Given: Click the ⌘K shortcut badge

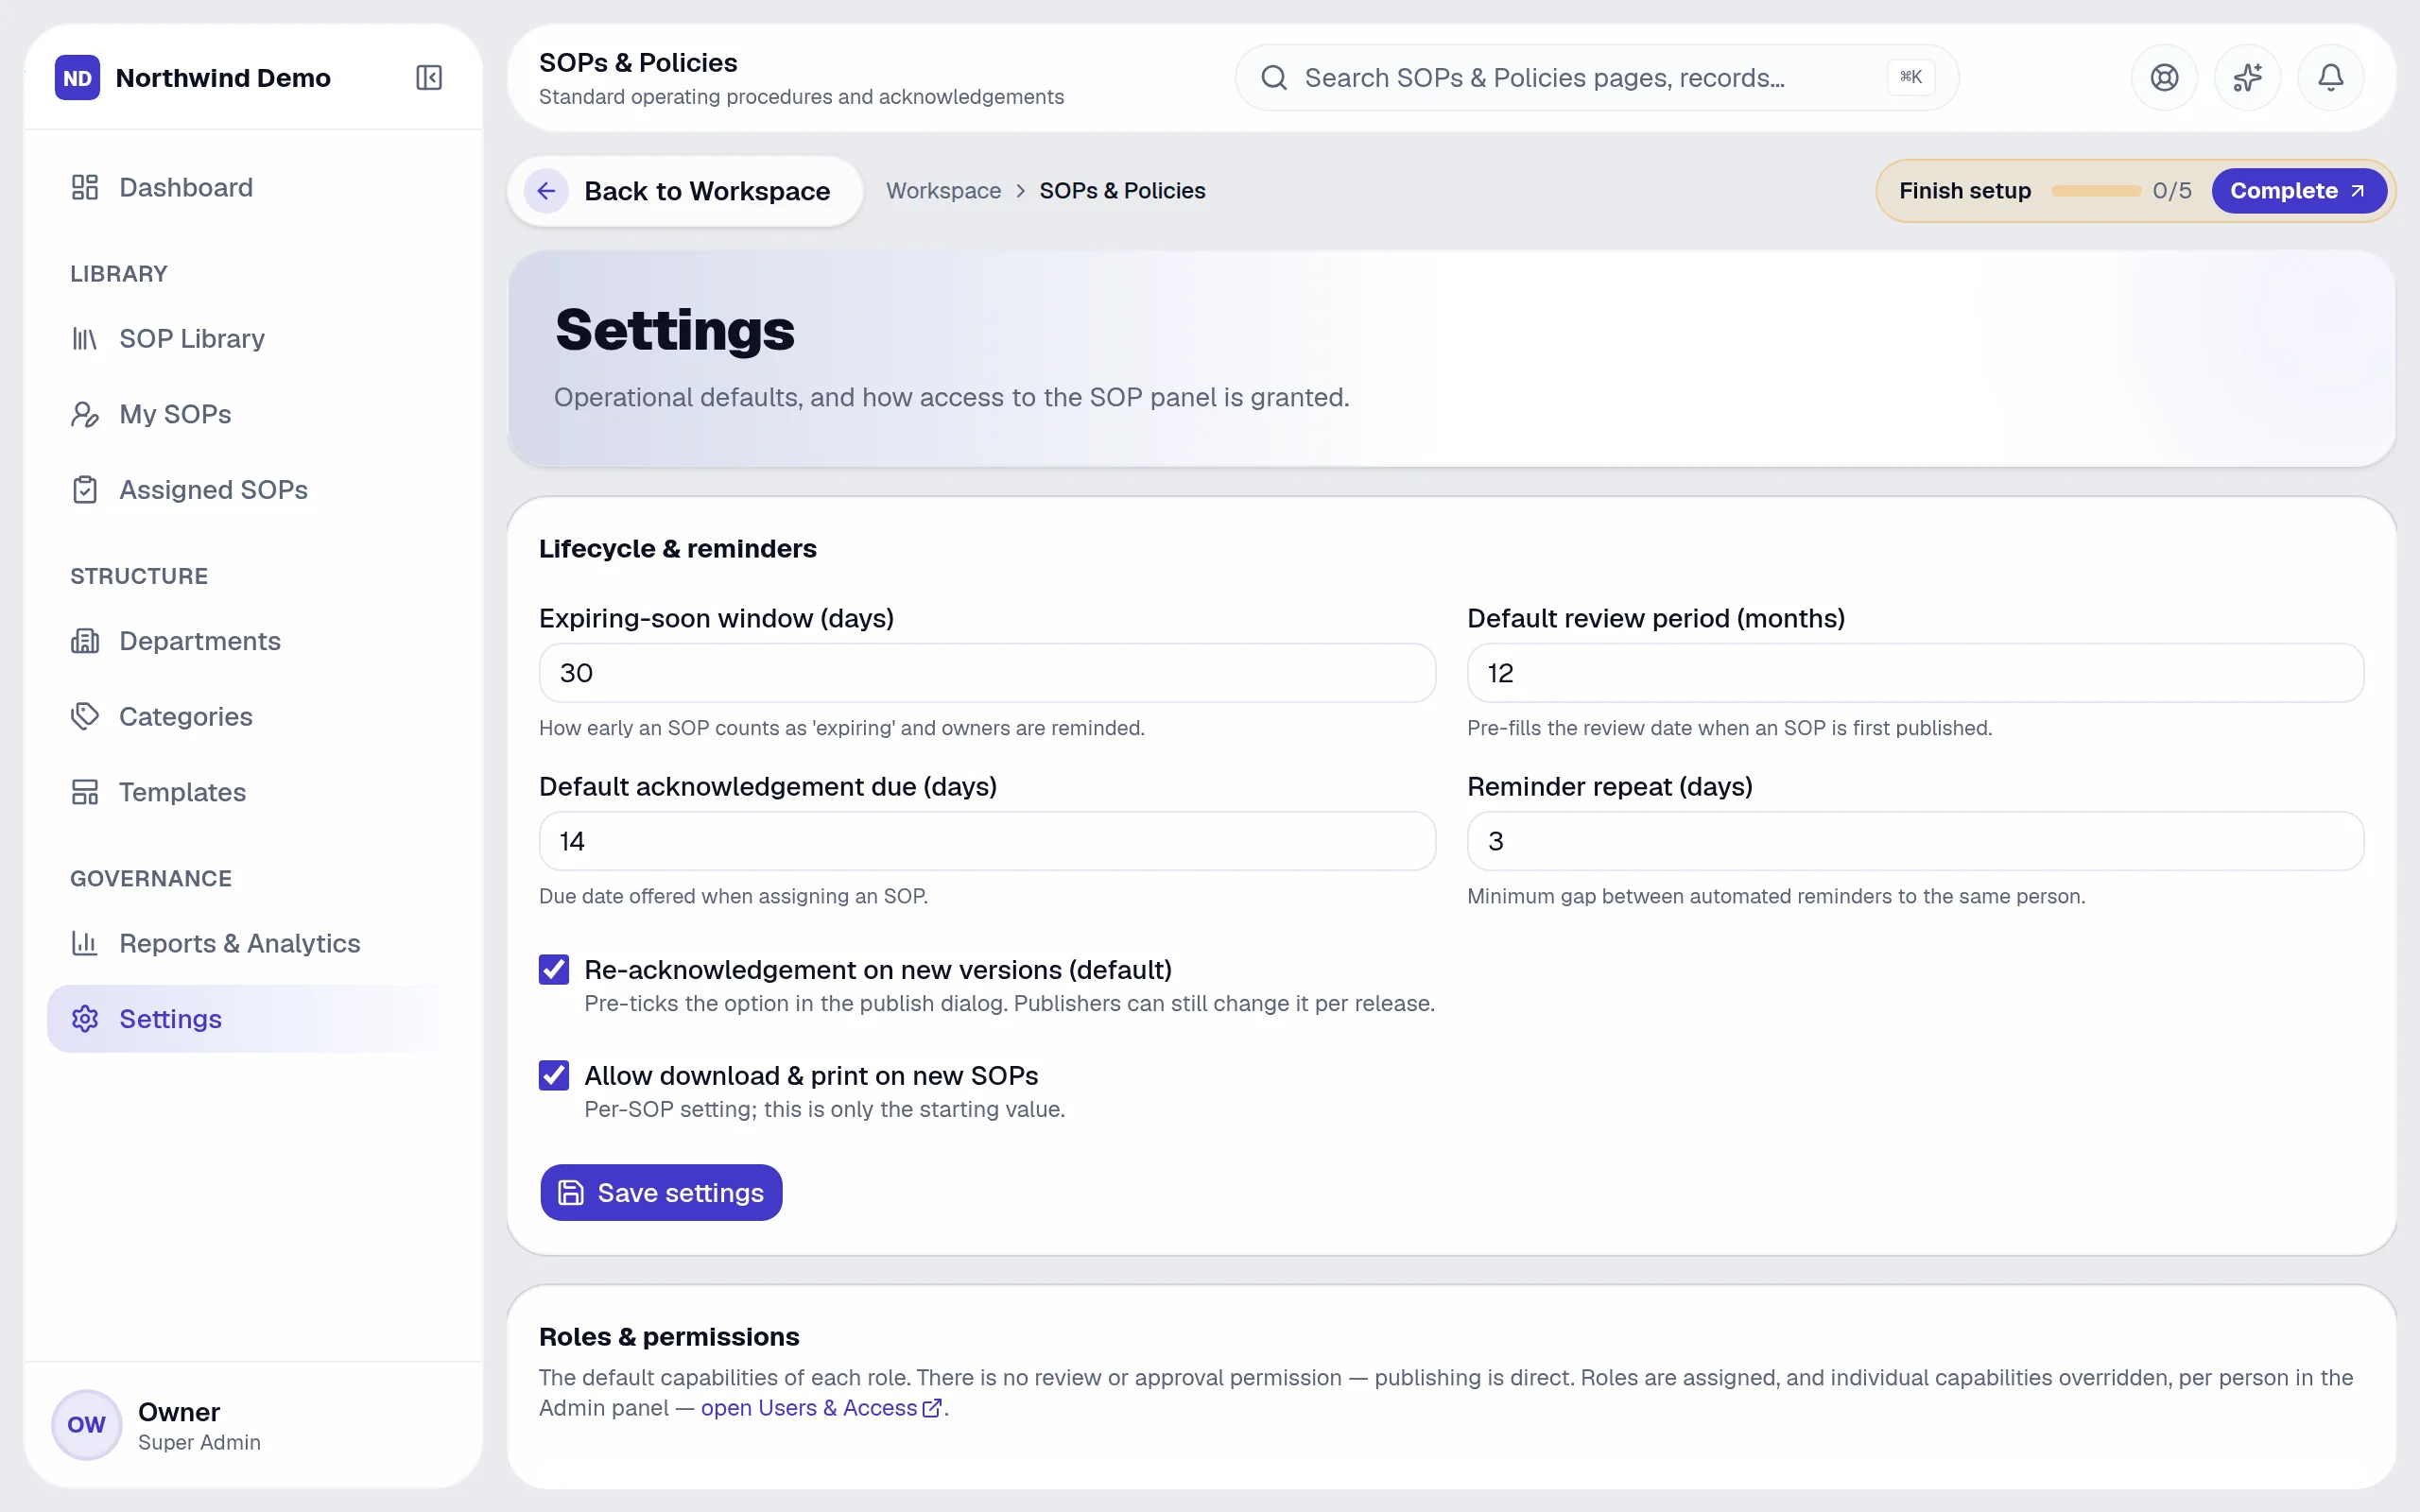Looking at the screenshot, I should click(x=1910, y=77).
